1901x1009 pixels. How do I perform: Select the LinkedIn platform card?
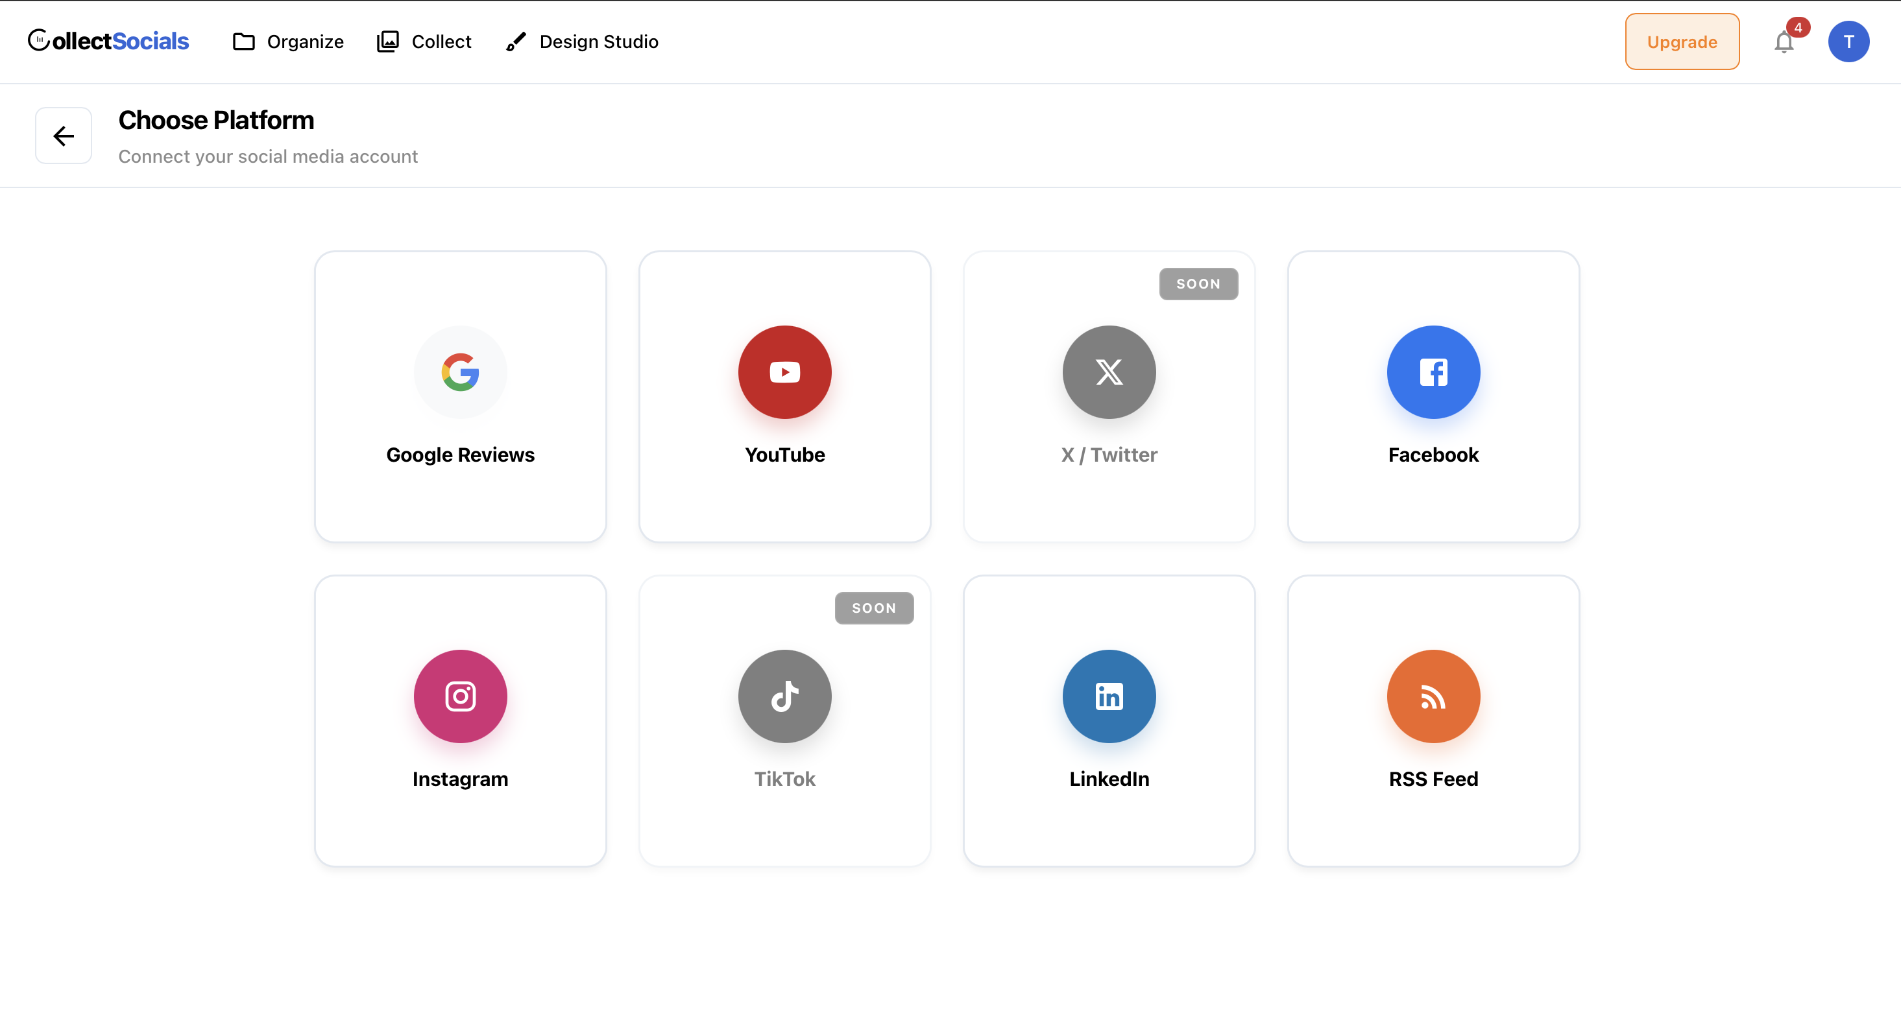click(1108, 720)
